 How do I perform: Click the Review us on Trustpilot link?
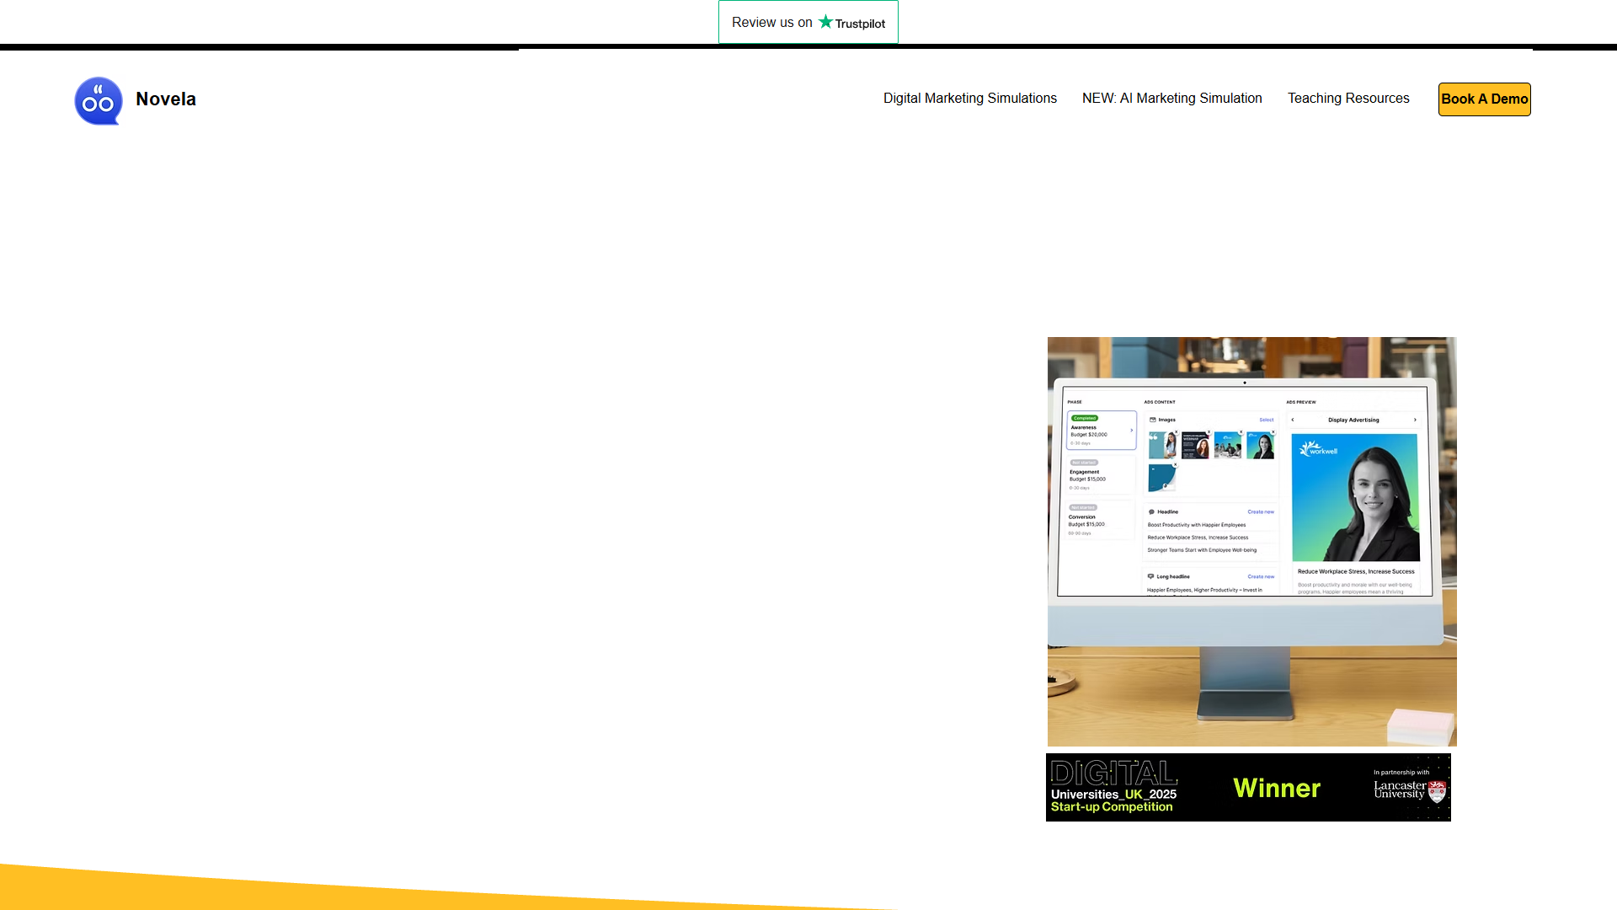point(808,22)
